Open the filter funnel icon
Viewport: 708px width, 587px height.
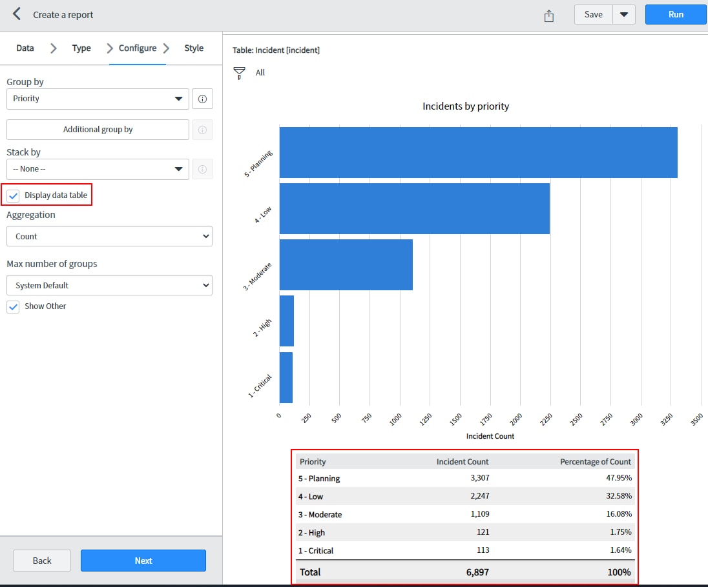[239, 73]
